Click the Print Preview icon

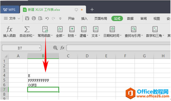(x=40, y=18)
